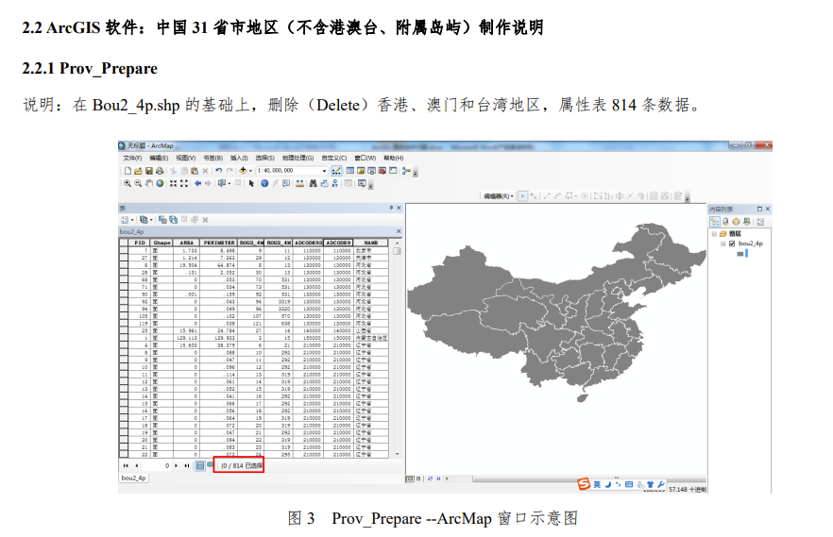Uncheck the bou2_4p layer checkbox
The width and height of the screenshot is (833, 537).
point(731,243)
